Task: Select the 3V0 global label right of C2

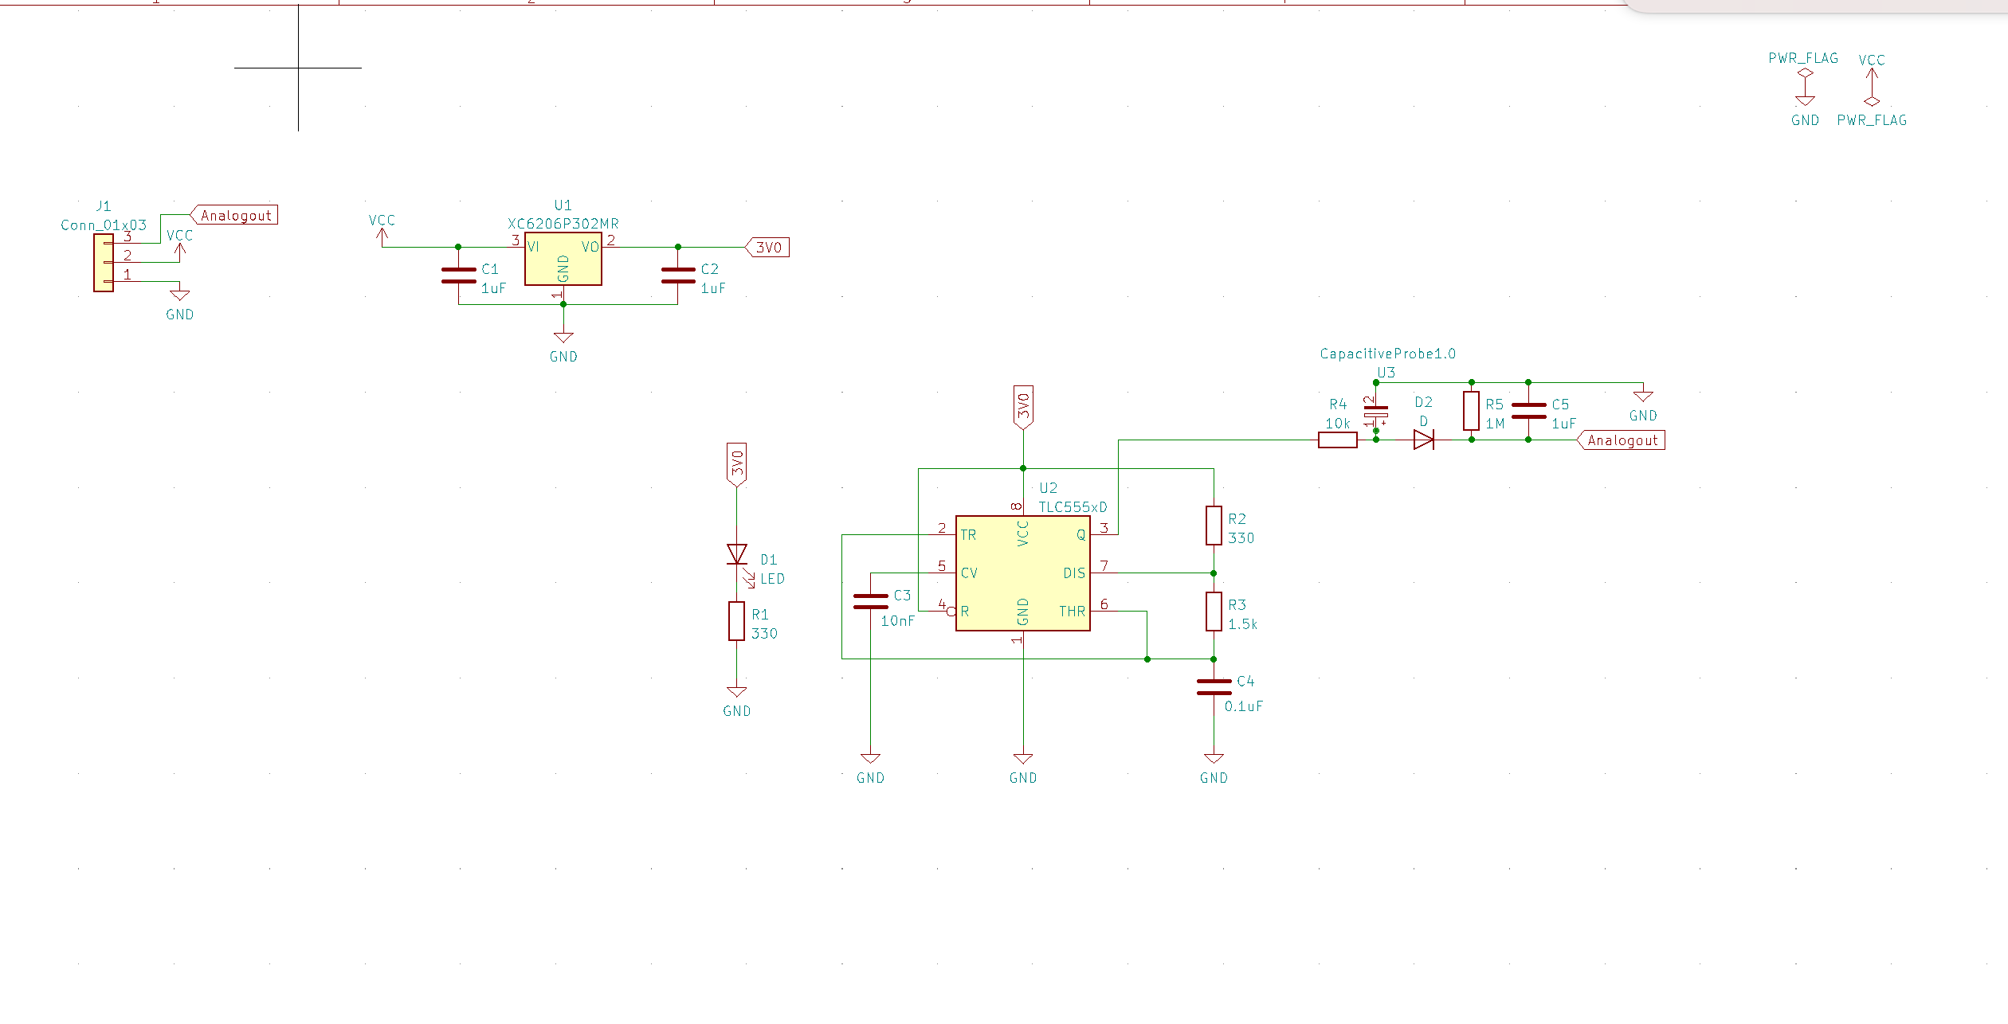Action: (767, 248)
